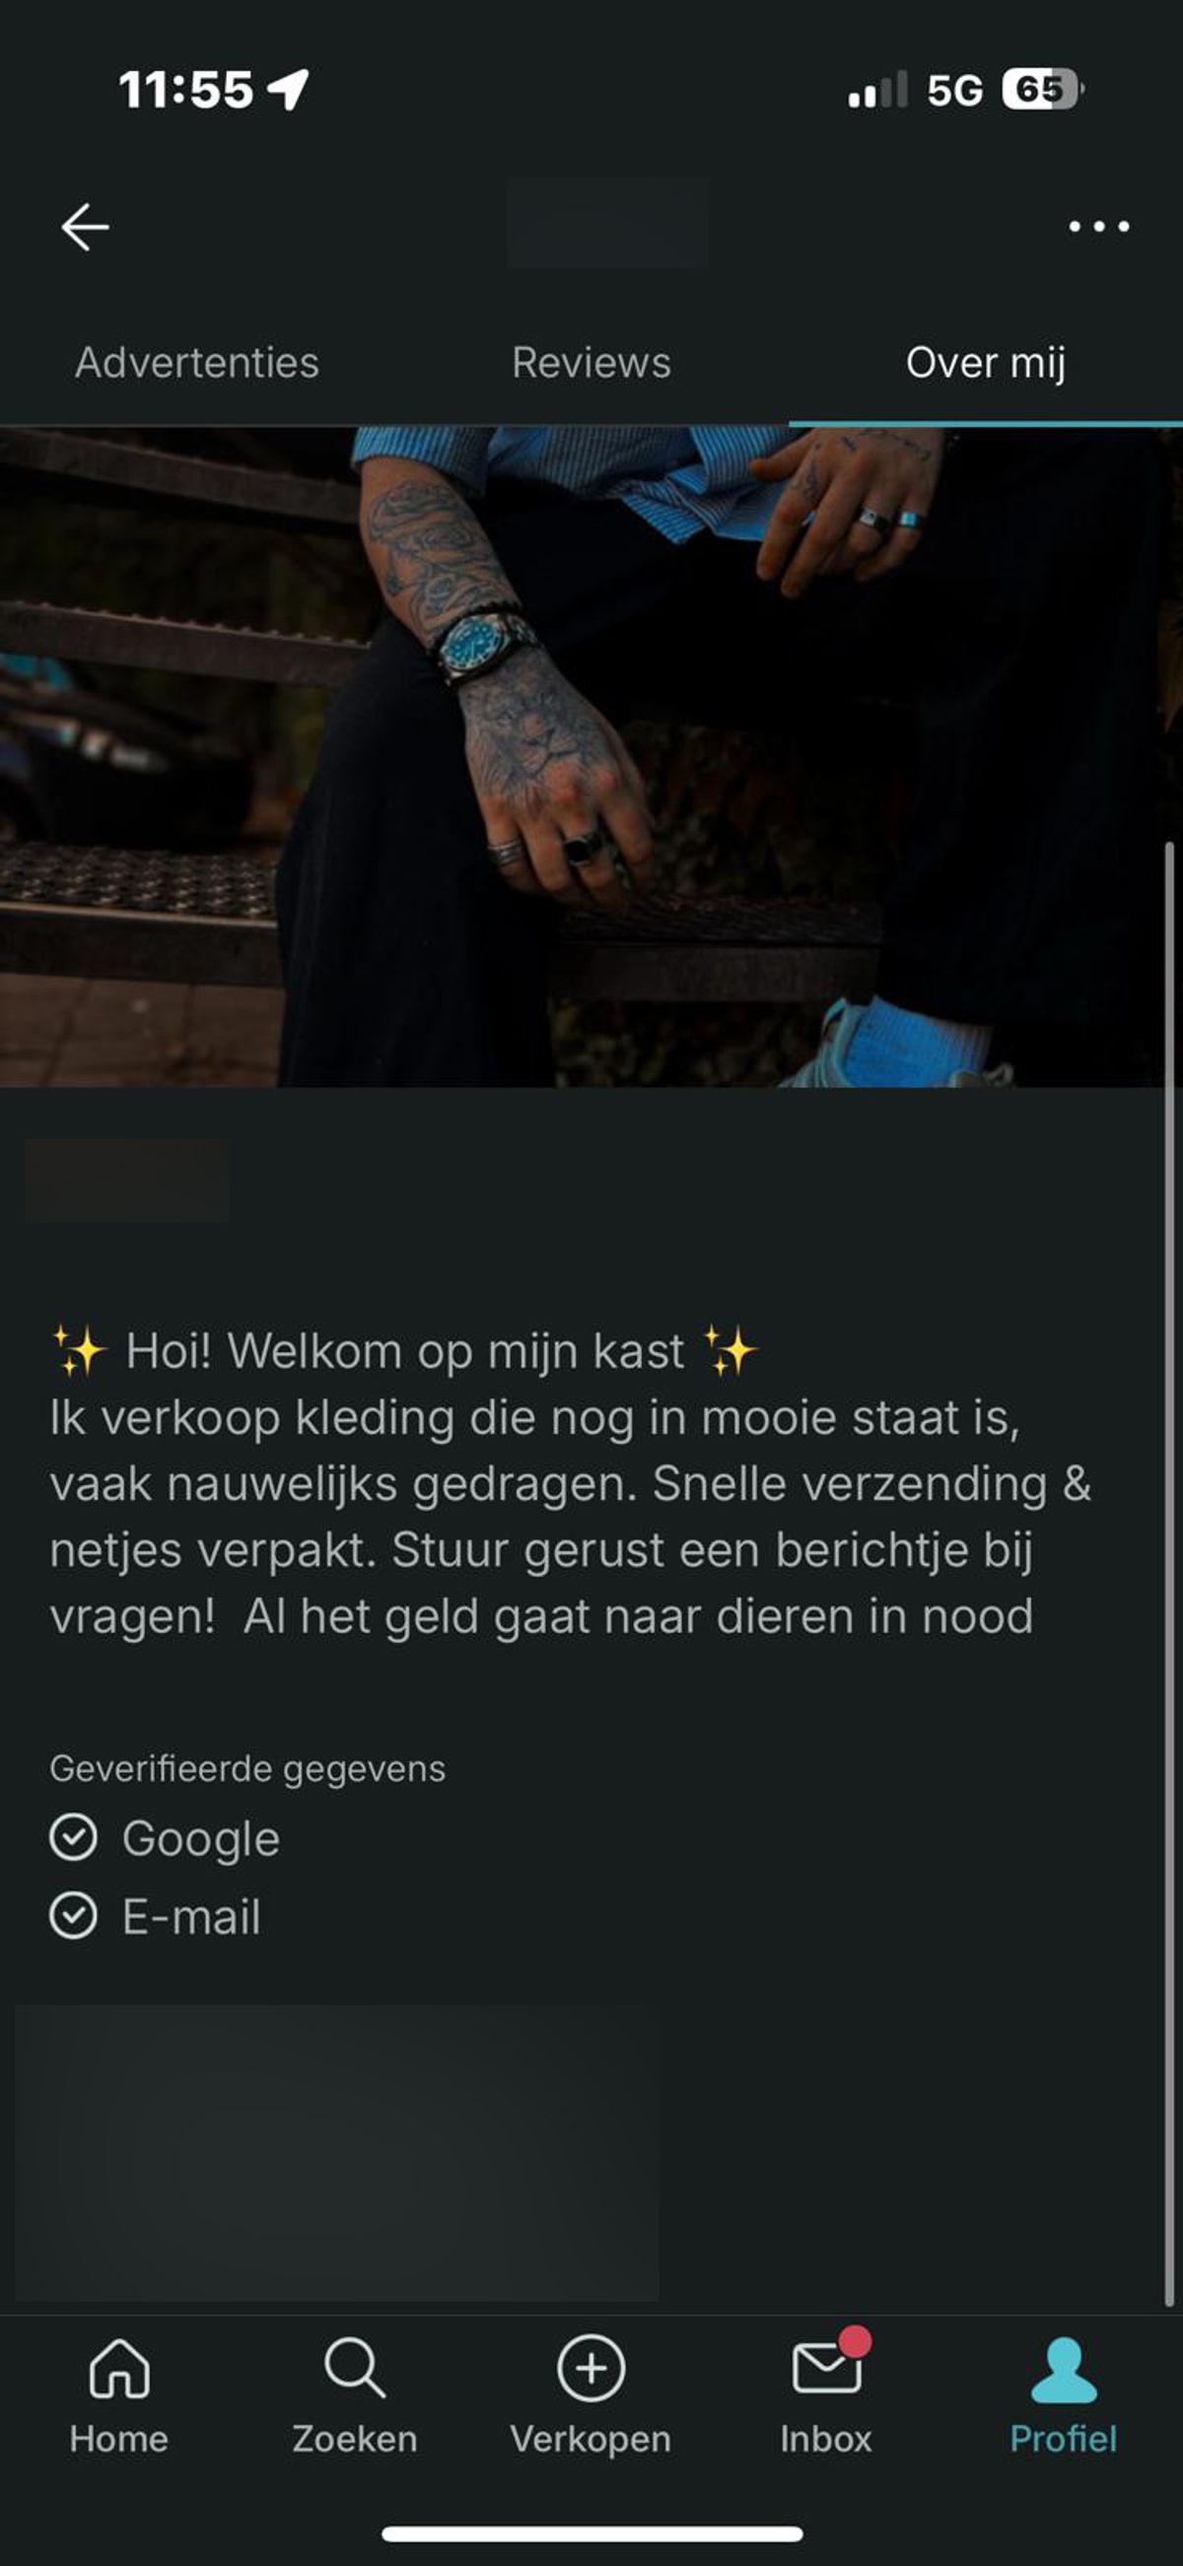Tap the Google verification label
Viewport: 1183px width, 2566px height.
tap(201, 1839)
